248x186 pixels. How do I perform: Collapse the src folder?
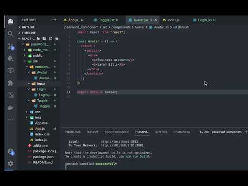click(x=39, y=61)
